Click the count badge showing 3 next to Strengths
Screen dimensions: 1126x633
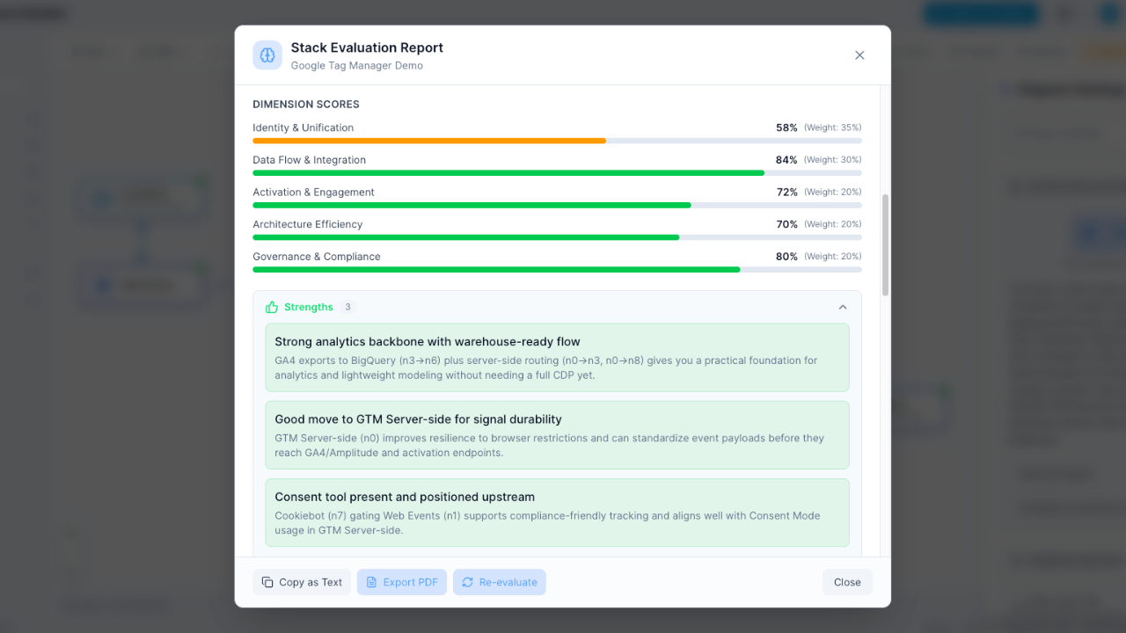pos(347,307)
